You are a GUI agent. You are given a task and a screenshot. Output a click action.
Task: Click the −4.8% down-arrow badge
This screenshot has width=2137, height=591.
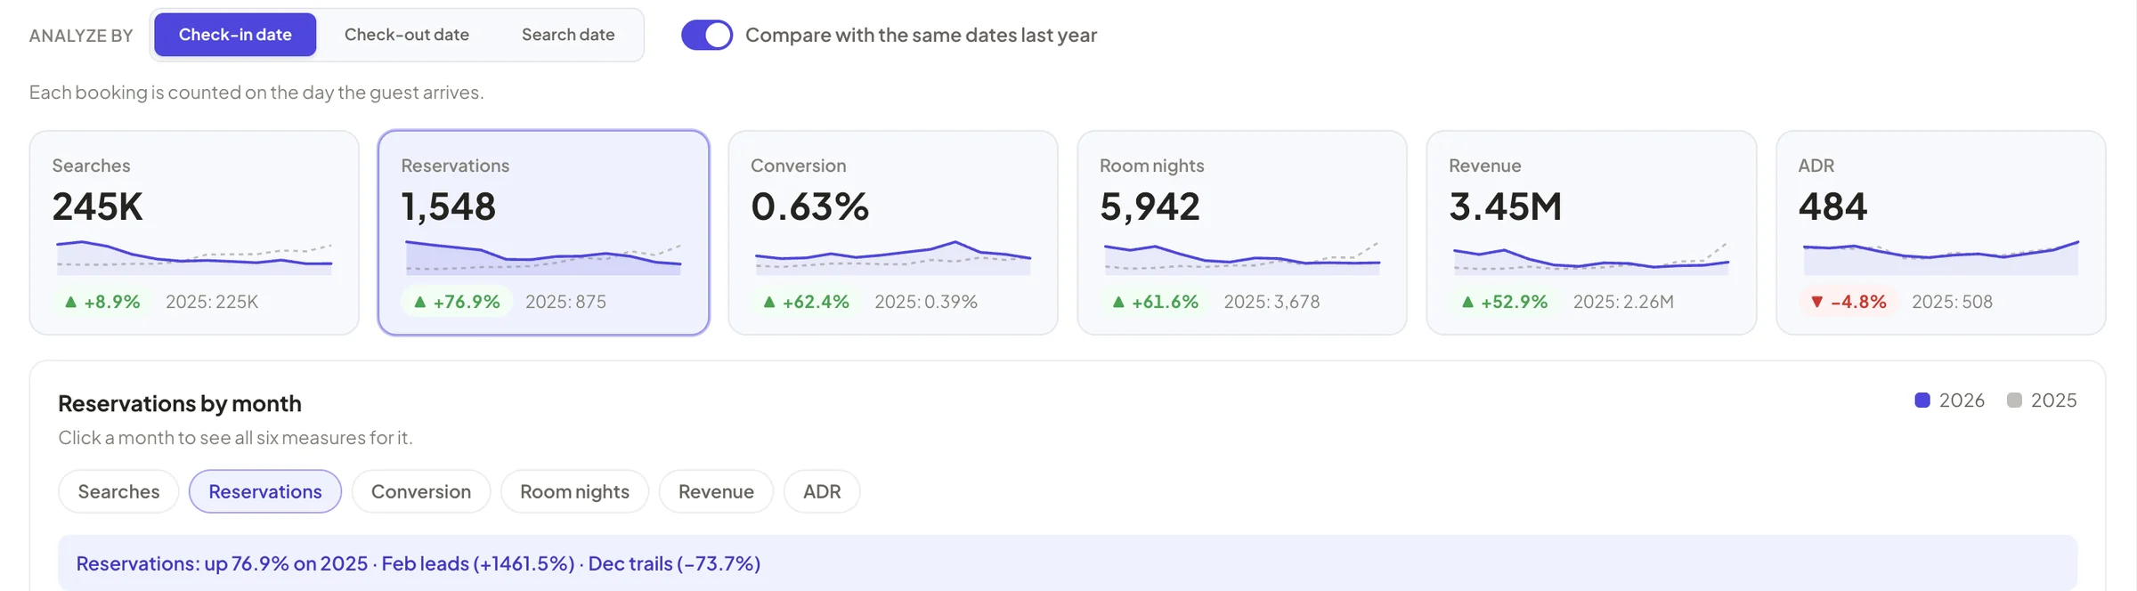[x=1849, y=302]
